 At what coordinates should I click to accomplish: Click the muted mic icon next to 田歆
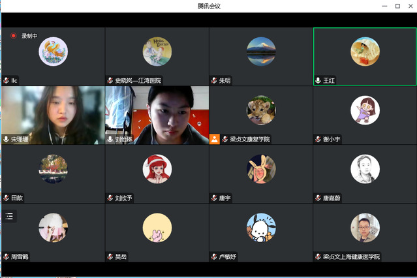click(6, 198)
